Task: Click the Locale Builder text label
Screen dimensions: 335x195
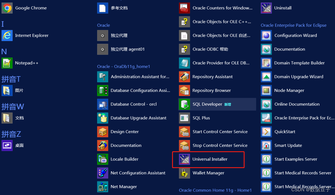Action: [x=125, y=159]
